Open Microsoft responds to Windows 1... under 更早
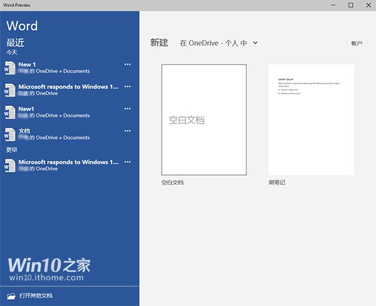 click(68, 162)
